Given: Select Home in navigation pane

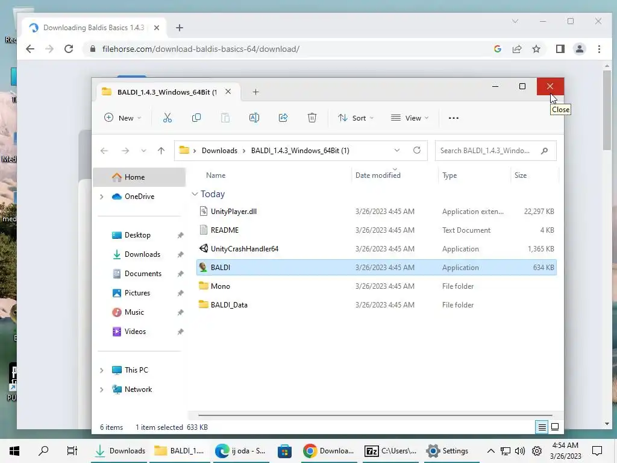Looking at the screenshot, I should (x=139, y=177).
